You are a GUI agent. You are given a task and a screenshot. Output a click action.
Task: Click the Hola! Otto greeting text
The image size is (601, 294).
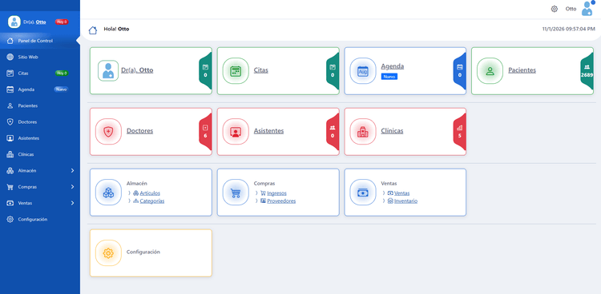116,29
